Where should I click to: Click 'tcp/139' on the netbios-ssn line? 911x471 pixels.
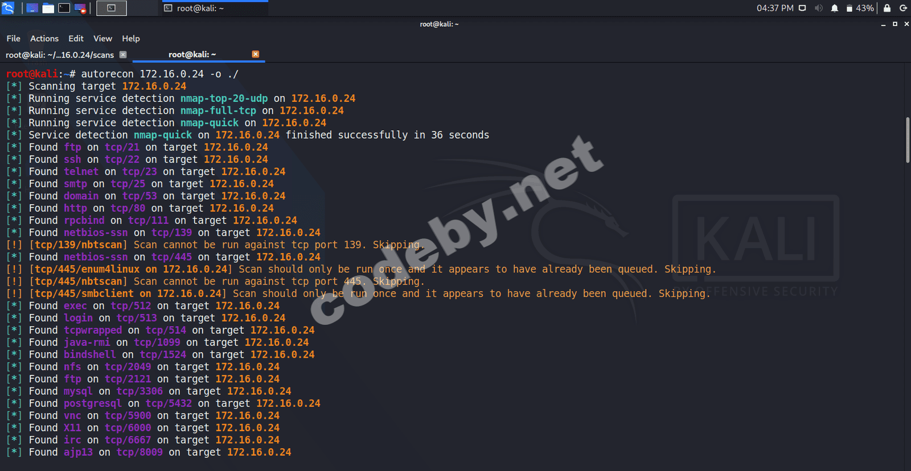tap(171, 233)
